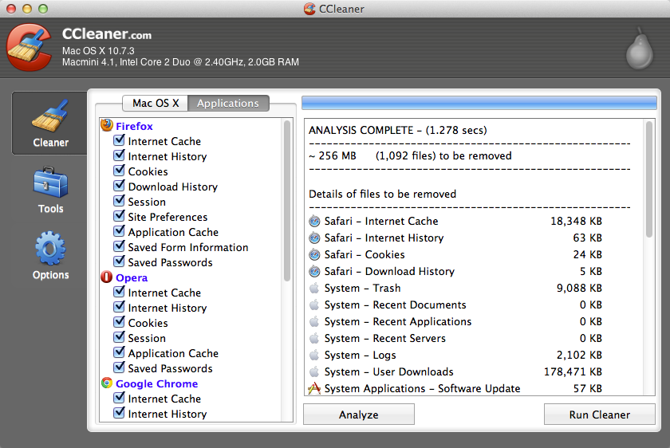Image resolution: width=670 pixels, height=448 pixels.
Task: Click the Analyze button
Action: coord(358,415)
